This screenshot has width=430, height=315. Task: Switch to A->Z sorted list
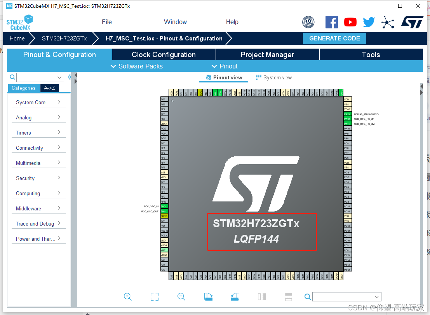click(49, 88)
